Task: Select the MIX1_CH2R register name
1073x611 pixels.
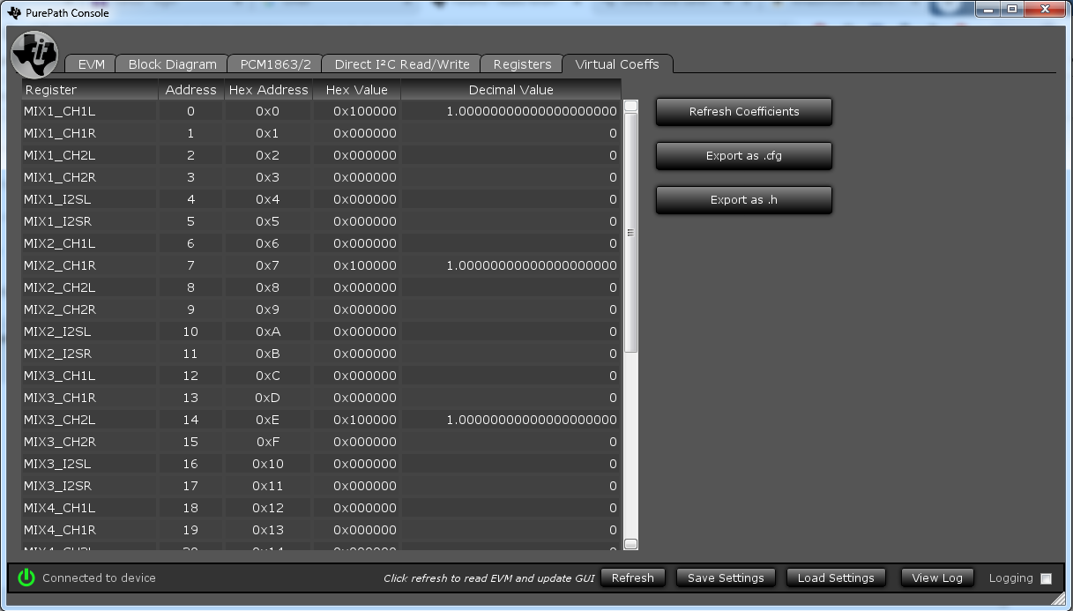Action: coord(60,177)
